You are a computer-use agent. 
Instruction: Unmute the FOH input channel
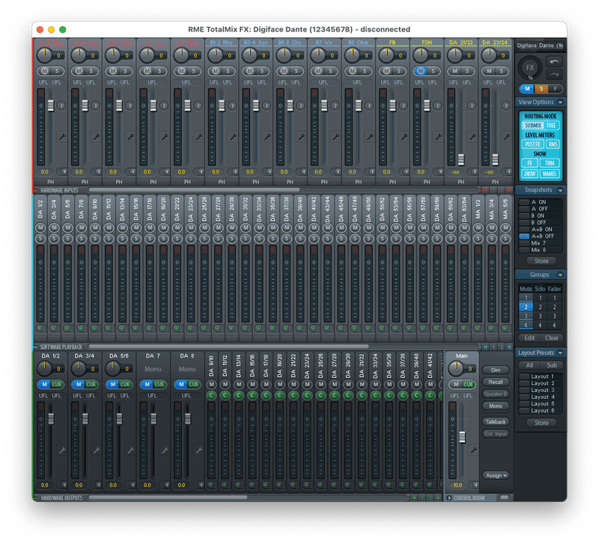pyautogui.click(x=421, y=71)
